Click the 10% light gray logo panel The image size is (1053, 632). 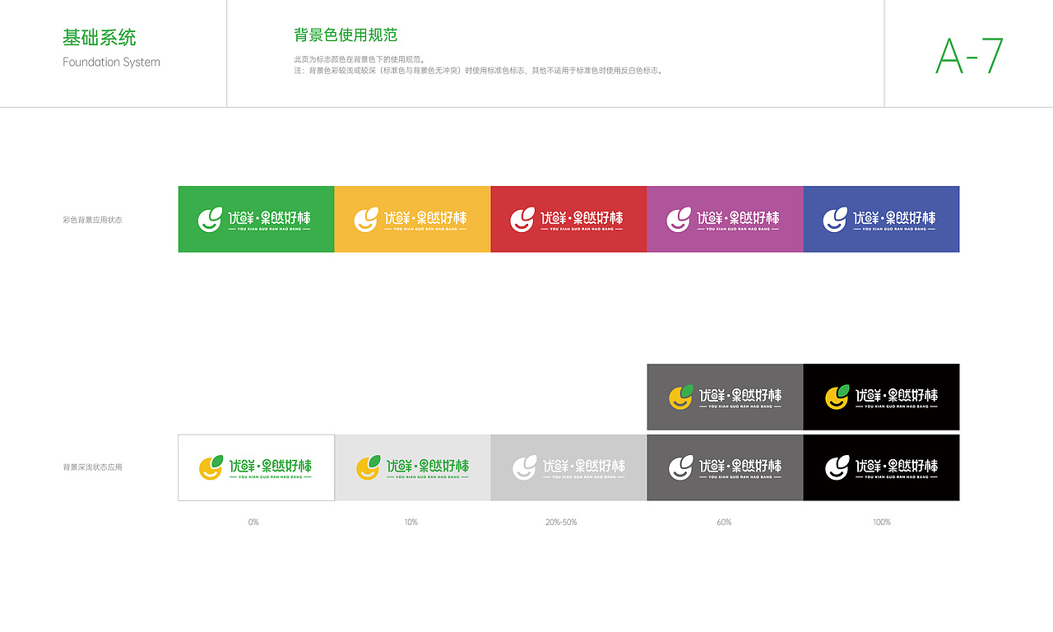tap(412, 467)
